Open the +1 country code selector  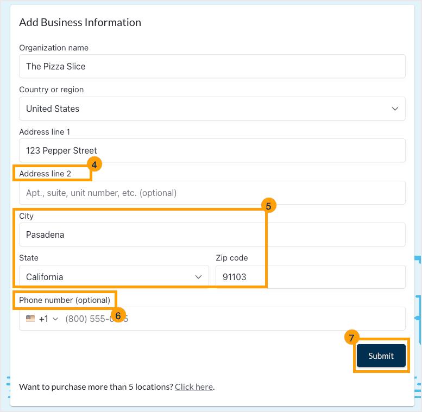click(48, 319)
